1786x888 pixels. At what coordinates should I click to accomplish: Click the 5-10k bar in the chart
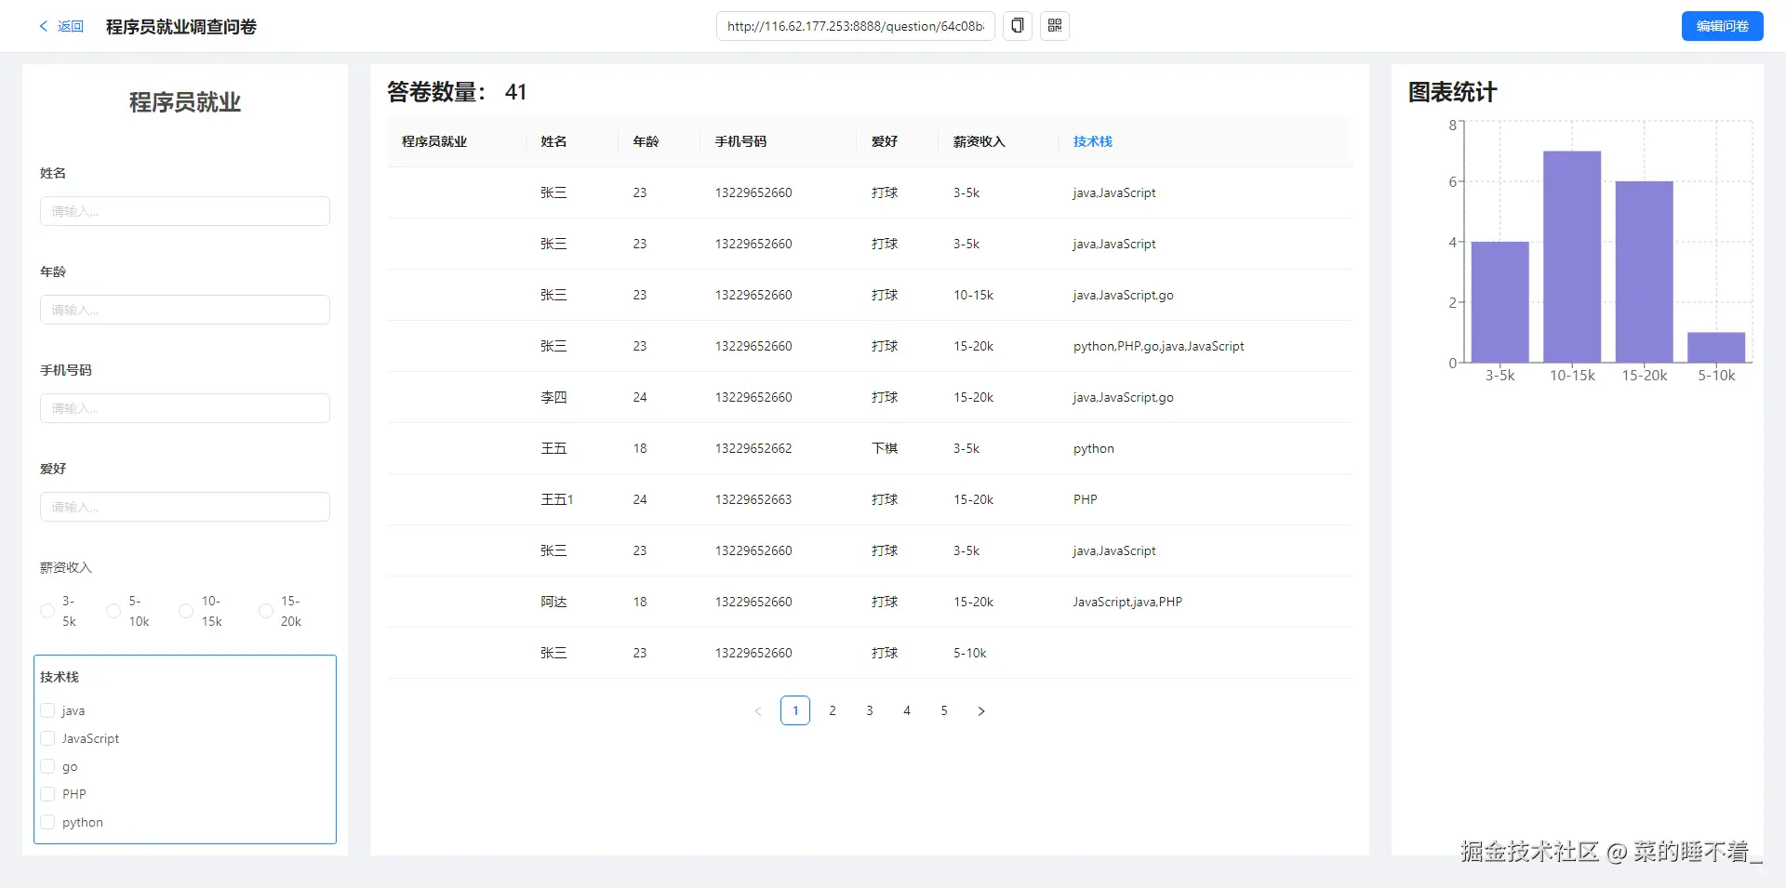pyautogui.click(x=1716, y=347)
